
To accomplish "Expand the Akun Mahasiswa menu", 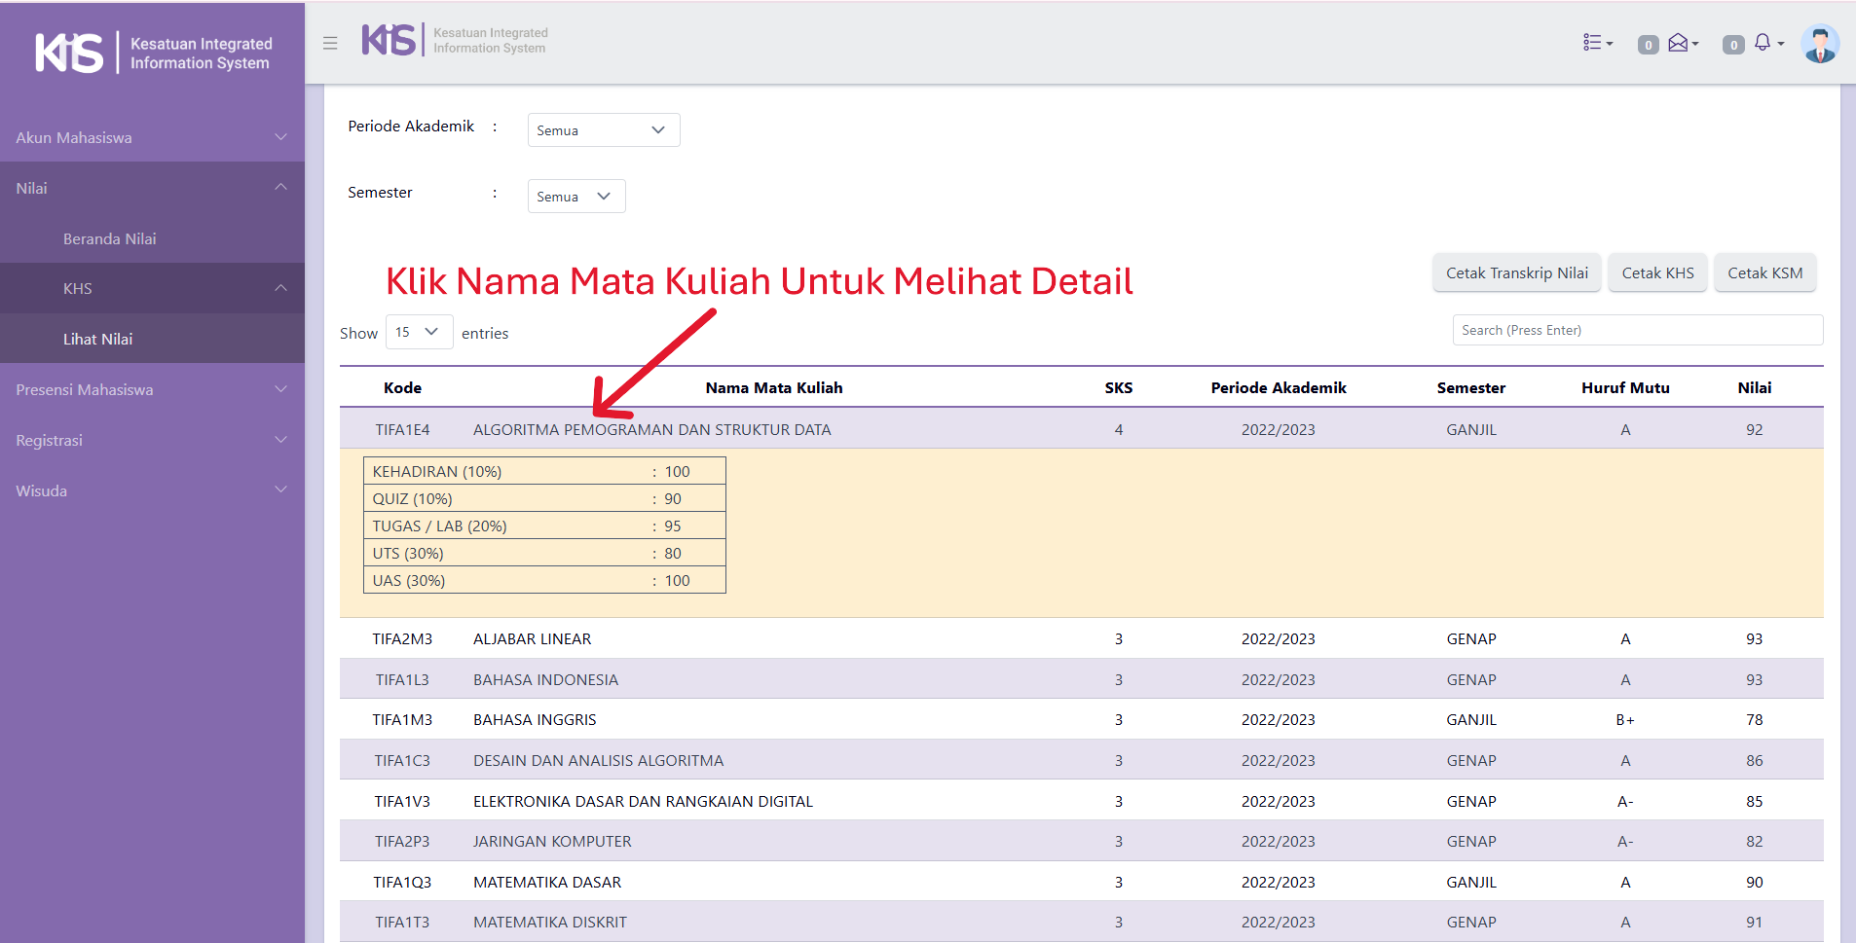I will 152,137.
